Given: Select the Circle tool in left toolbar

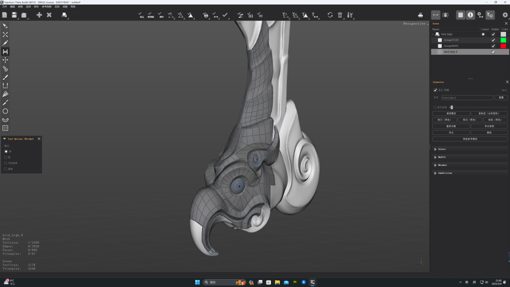Looking at the screenshot, I should [5, 111].
